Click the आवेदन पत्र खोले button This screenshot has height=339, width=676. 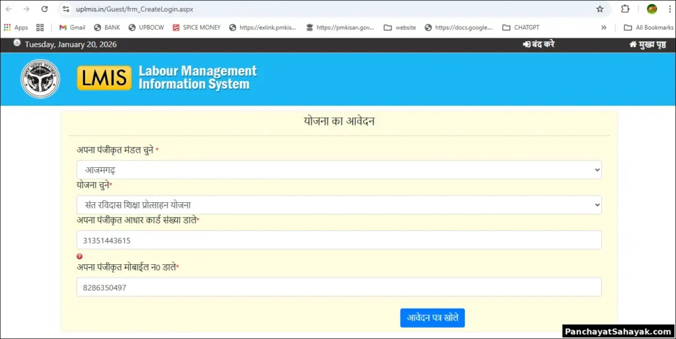432,318
